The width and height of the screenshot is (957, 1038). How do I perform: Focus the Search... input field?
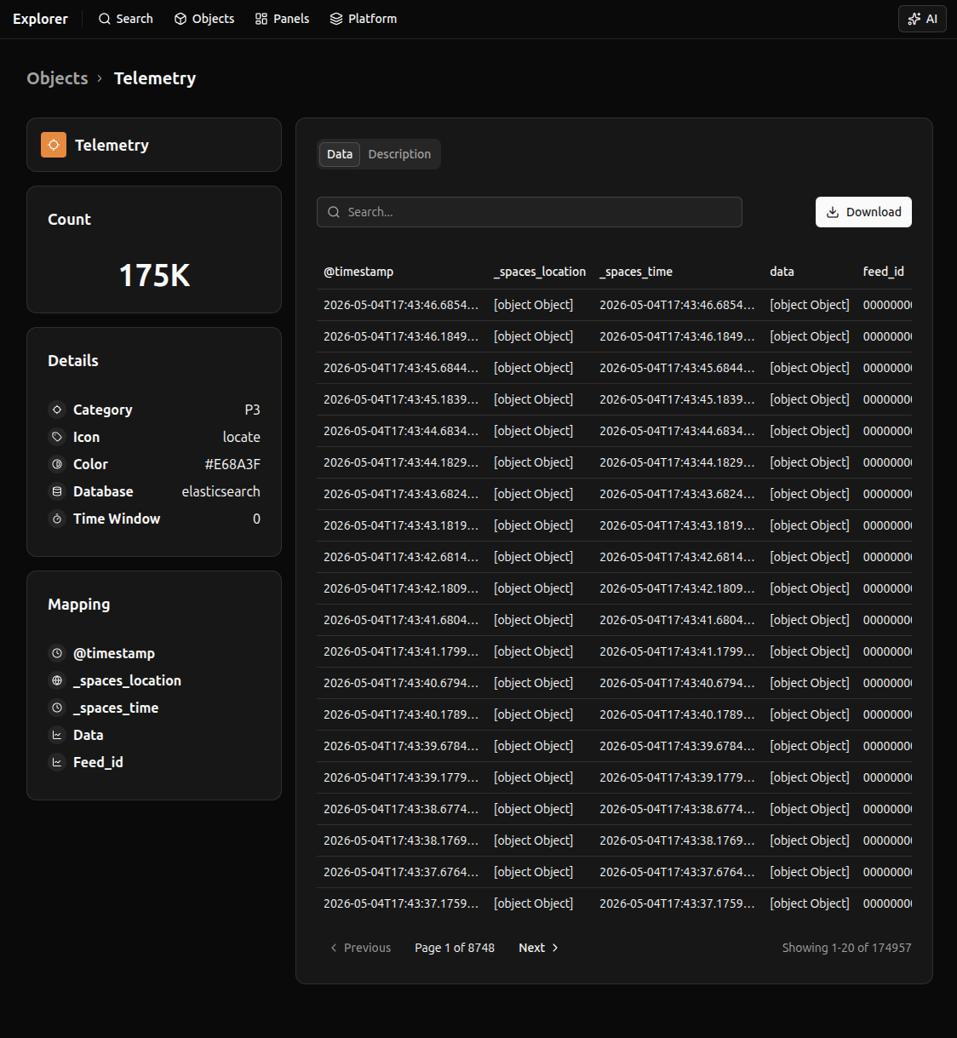click(530, 212)
